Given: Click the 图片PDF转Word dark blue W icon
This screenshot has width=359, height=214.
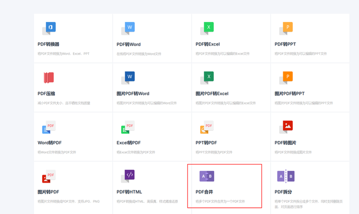Looking at the screenshot, I should click(x=128, y=78).
